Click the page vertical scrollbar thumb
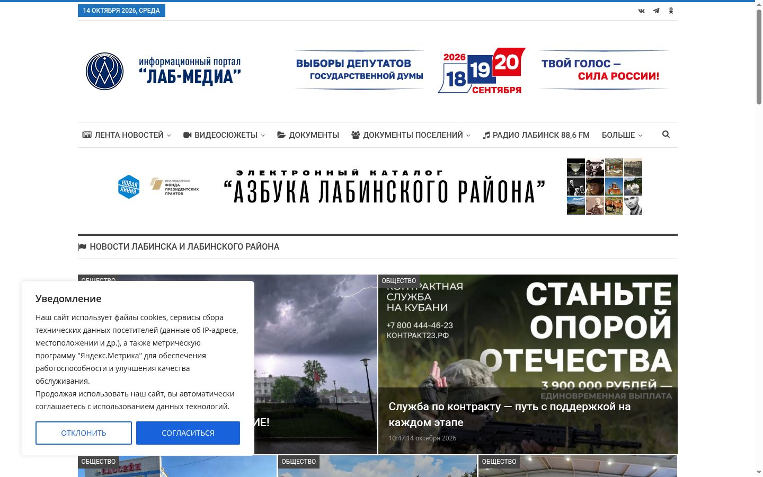The image size is (763, 477). 759,57
